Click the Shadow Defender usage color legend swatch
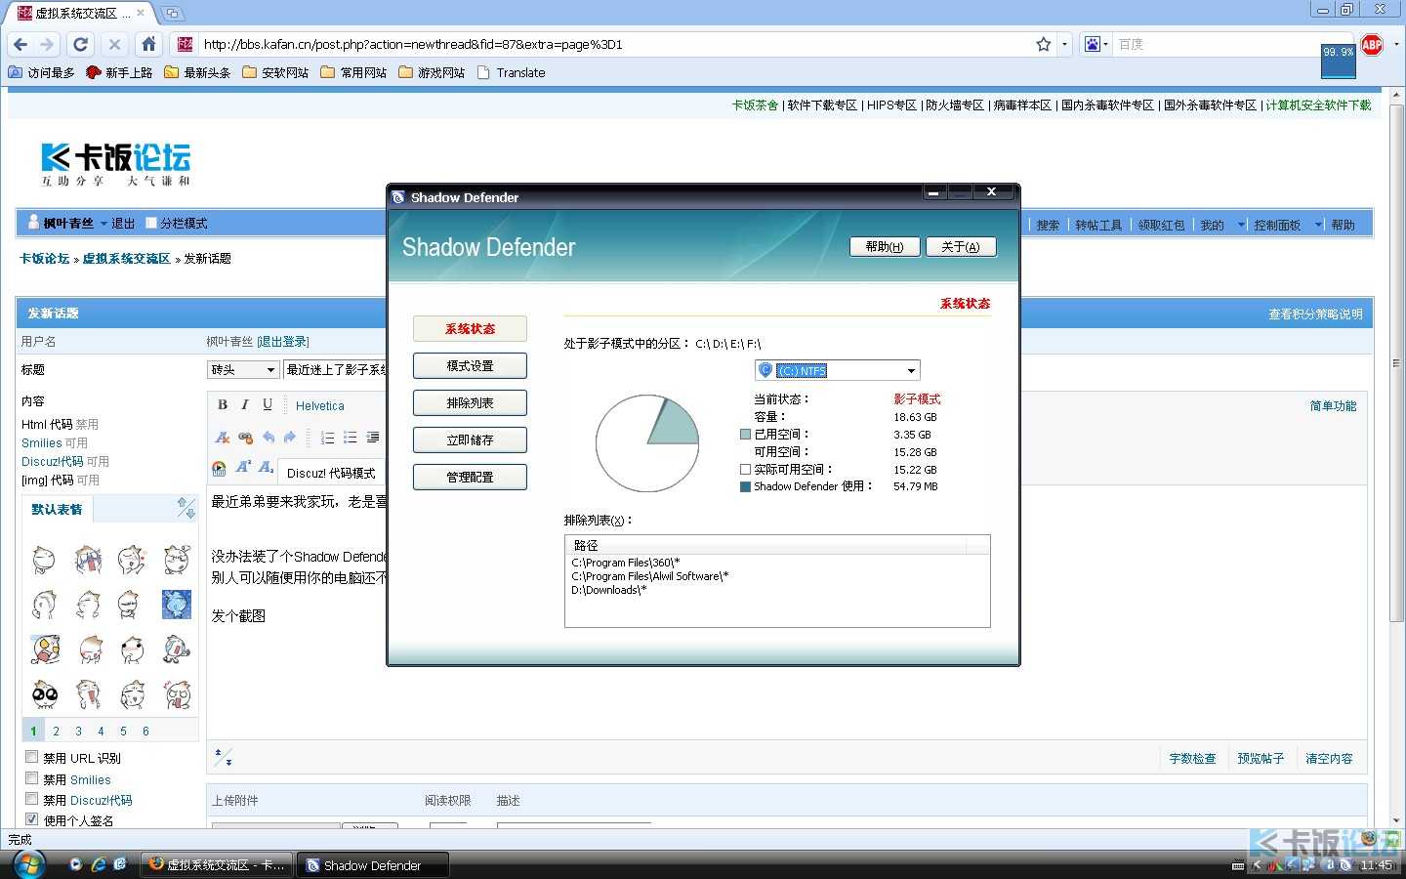Screen dimensions: 1406x879 tap(746, 486)
